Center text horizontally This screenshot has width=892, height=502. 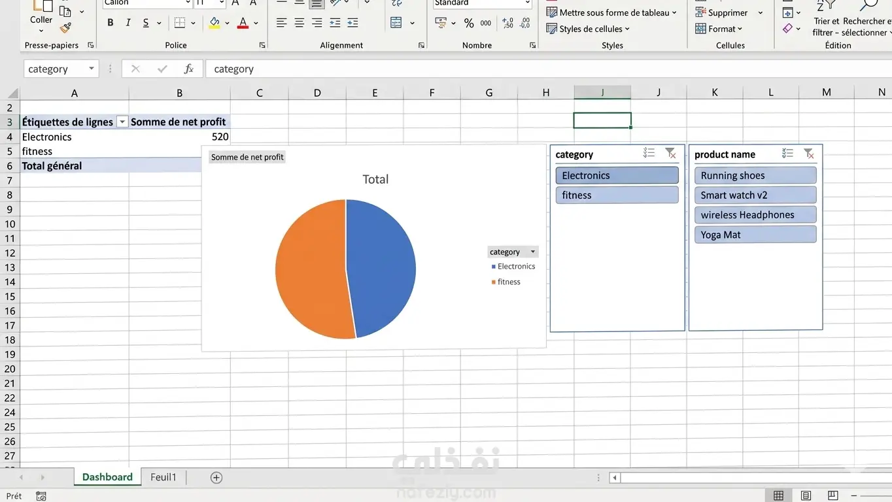click(x=299, y=23)
